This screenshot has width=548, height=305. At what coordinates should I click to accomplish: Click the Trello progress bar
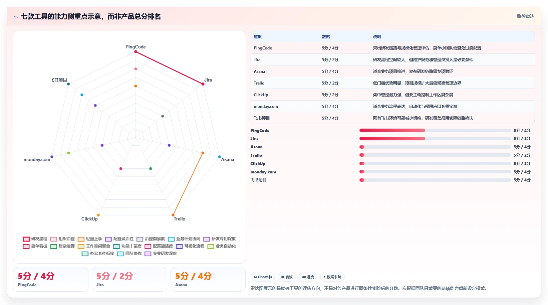point(435,155)
